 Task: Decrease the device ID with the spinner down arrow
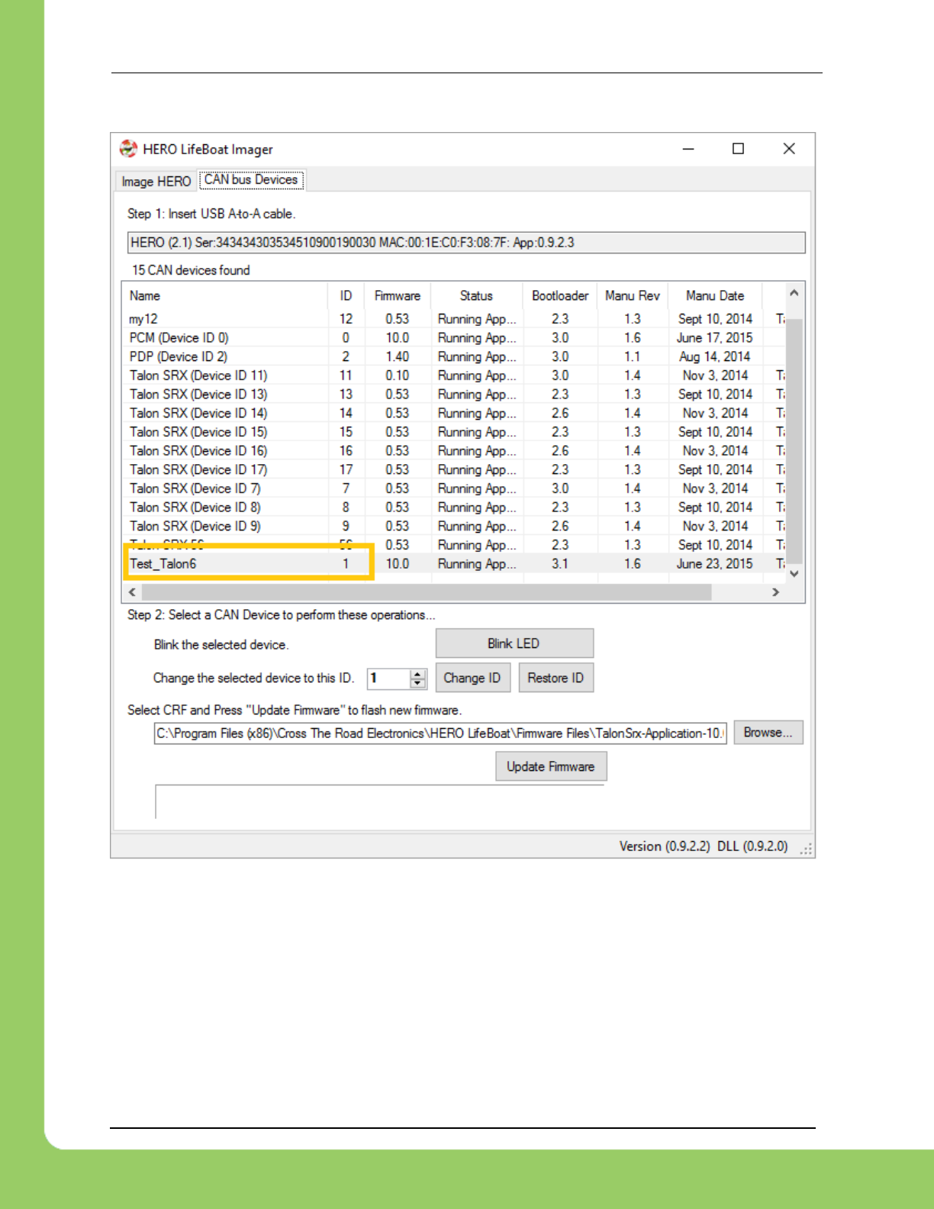tap(417, 683)
